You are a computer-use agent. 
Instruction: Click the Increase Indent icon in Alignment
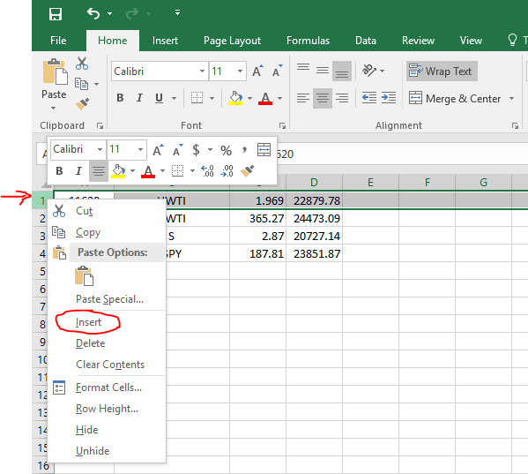pyautogui.click(x=389, y=98)
